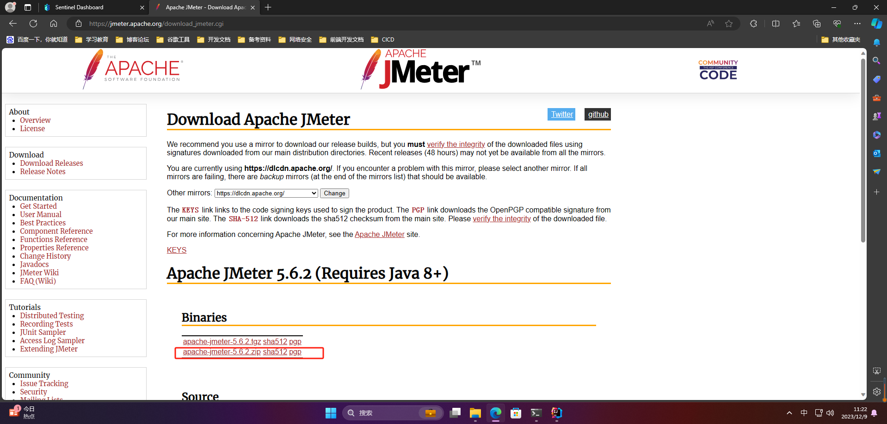This screenshot has width=887, height=424.
Task: Open read aloud feature in address bar
Action: pyautogui.click(x=710, y=24)
